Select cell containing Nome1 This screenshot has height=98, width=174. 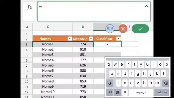click(52, 44)
